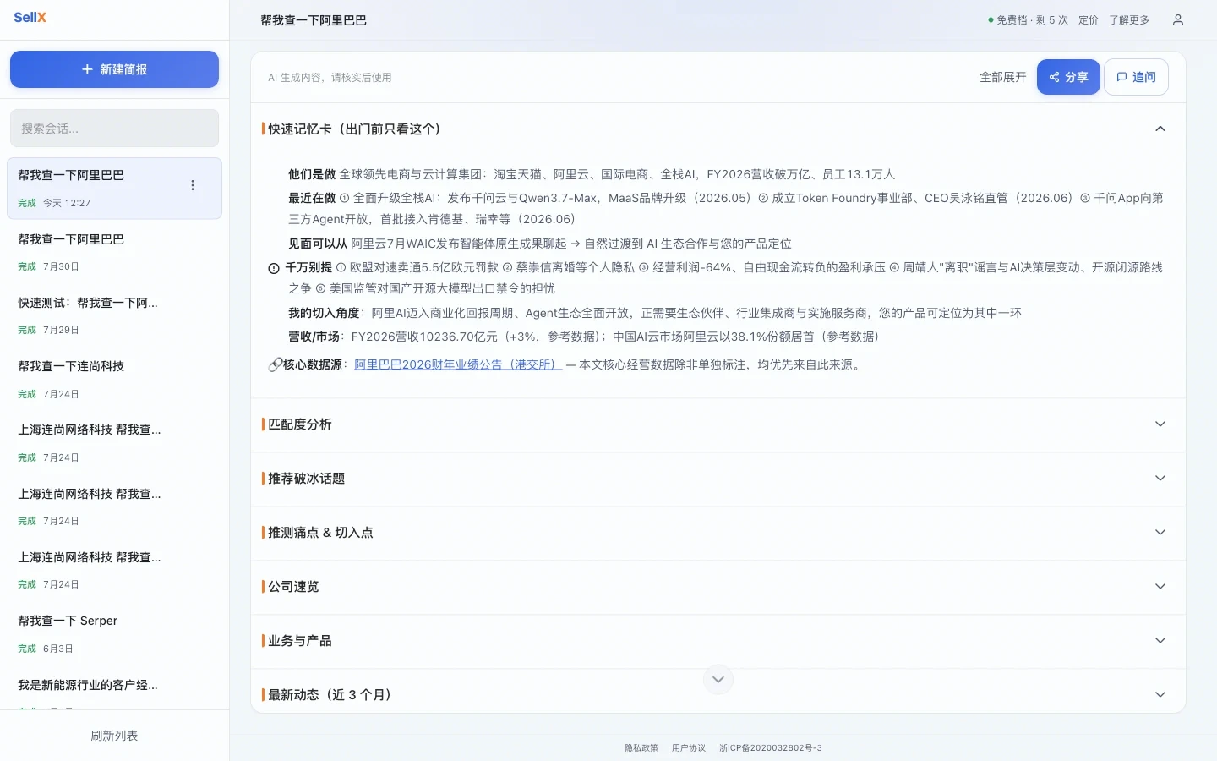Click the round scroll-down arrow button
This screenshot has width=1217, height=761.
click(x=718, y=679)
